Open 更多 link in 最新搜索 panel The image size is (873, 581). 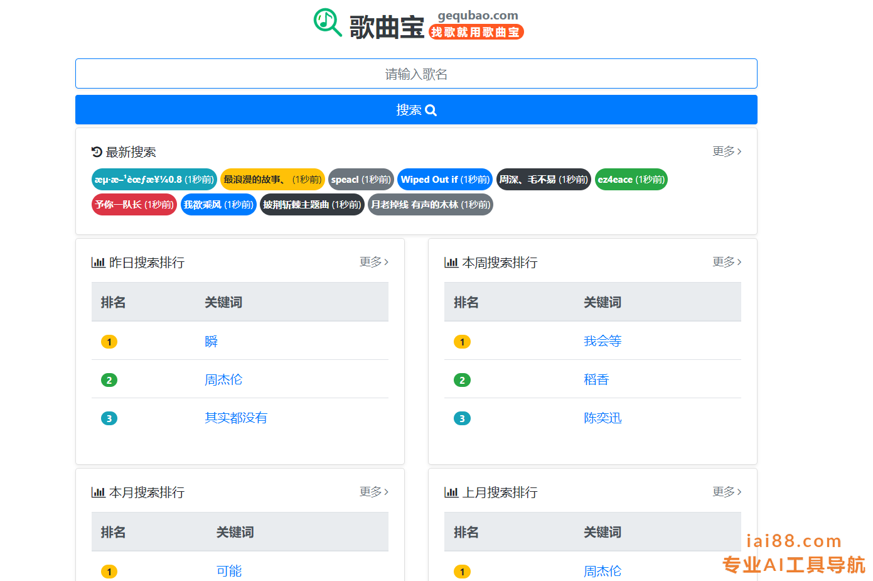coord(727,151)
